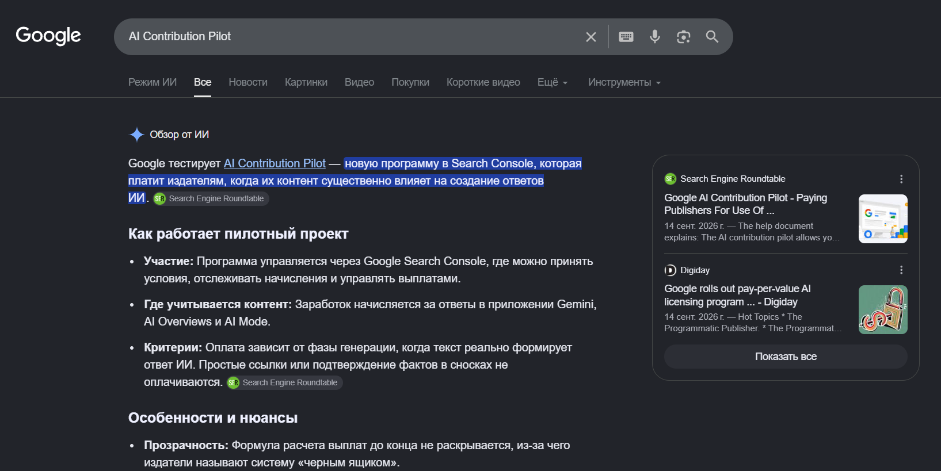This screenshot has height=471, width=941.
Task: Expand the Инструменты dropdown
Action: point(624,82)
